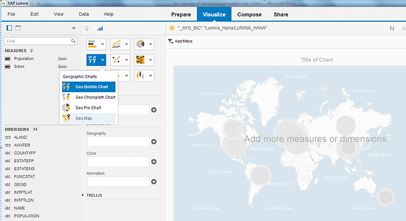The width and height of the screenshot is (406, 221).
Task: Add a measure with the top plus button
Action: [x=154, y=110]
